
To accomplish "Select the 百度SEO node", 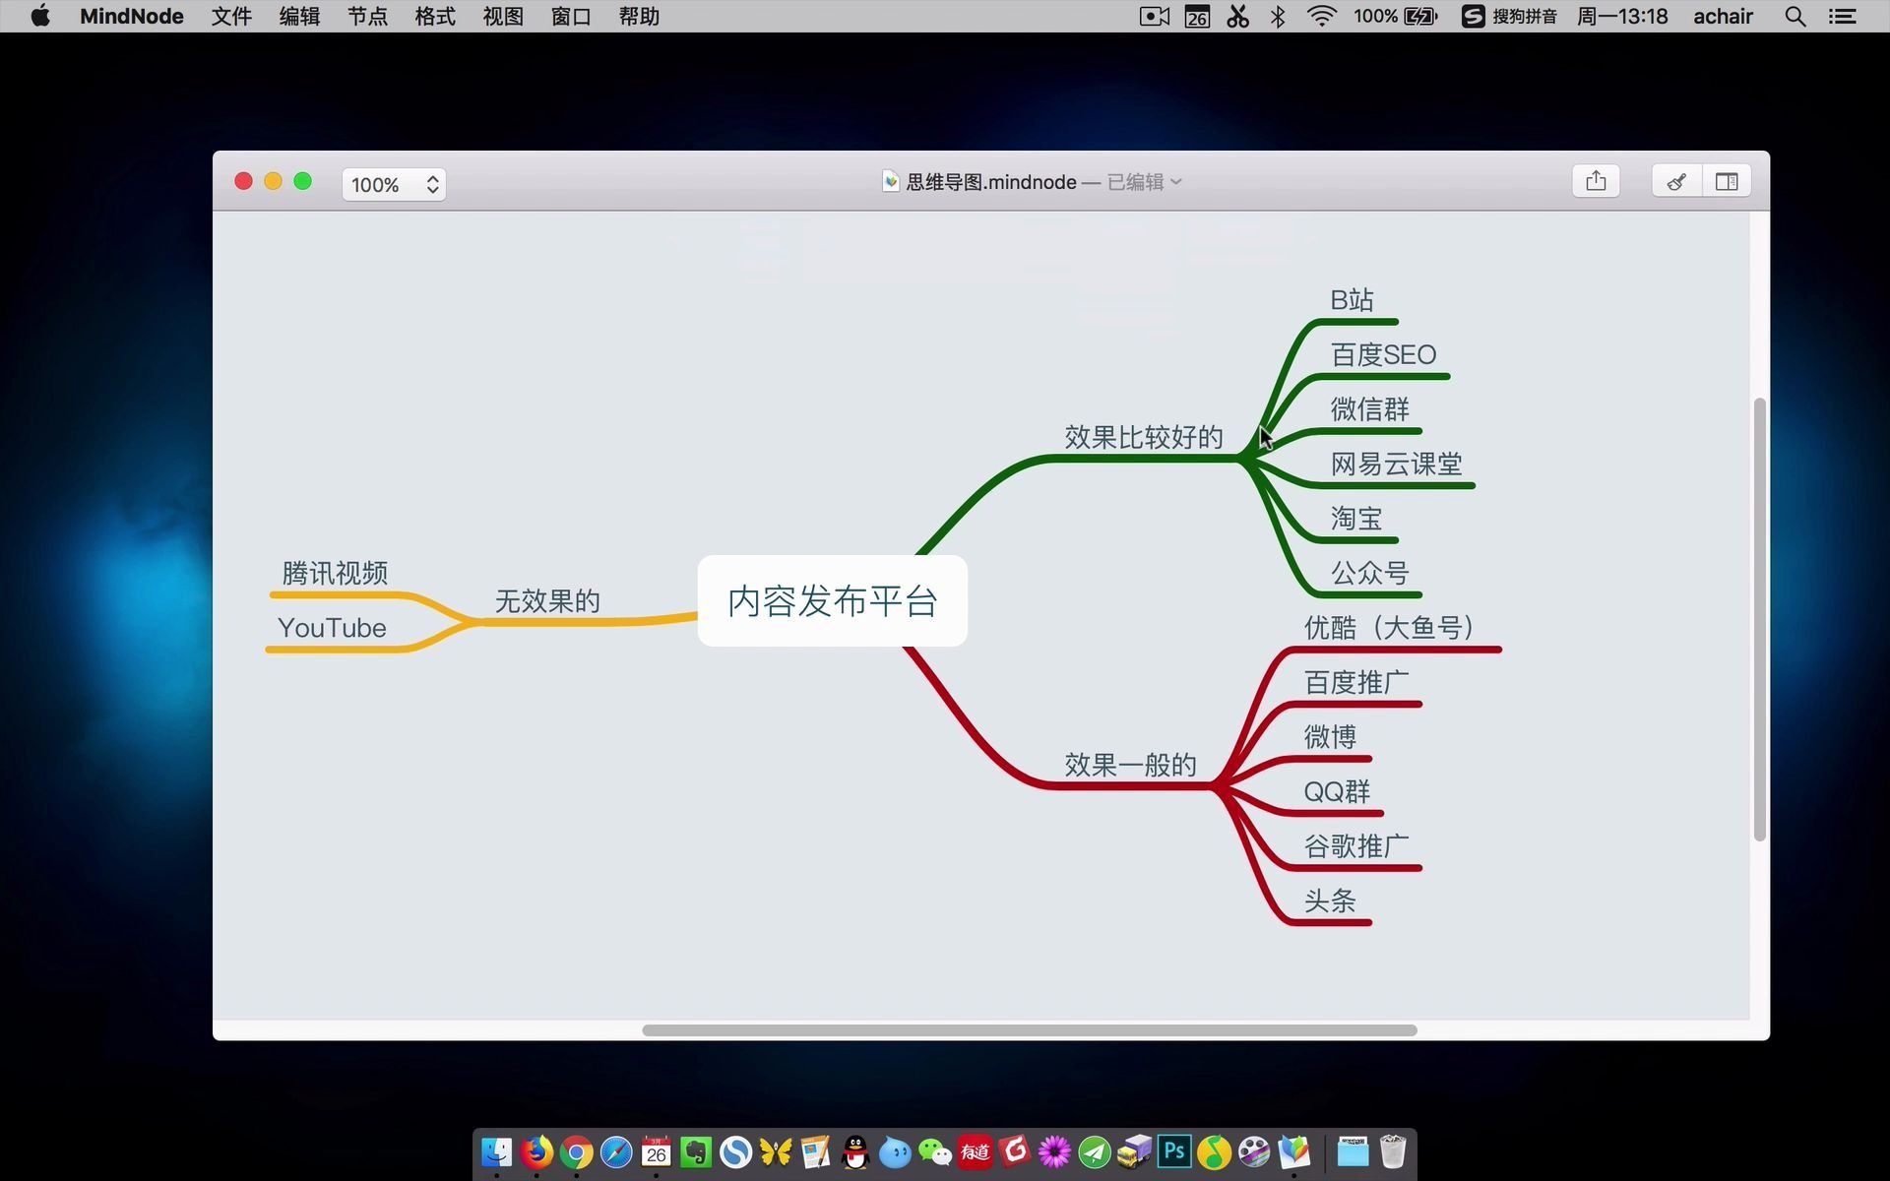I will coord(1383,354).
